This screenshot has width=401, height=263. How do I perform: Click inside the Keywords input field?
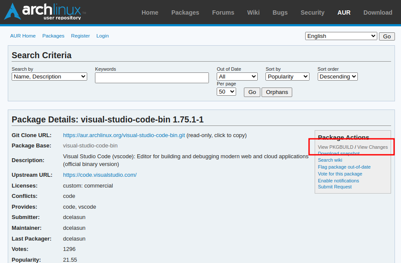(x=152, y=78)
